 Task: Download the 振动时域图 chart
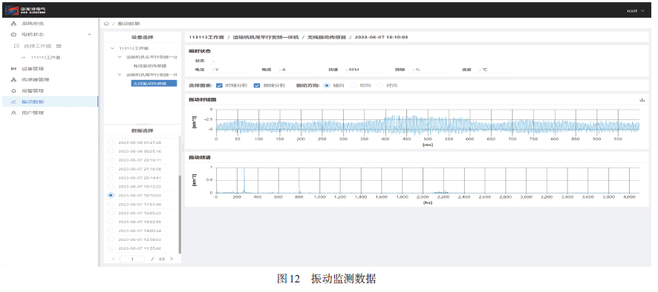(642, 100)
